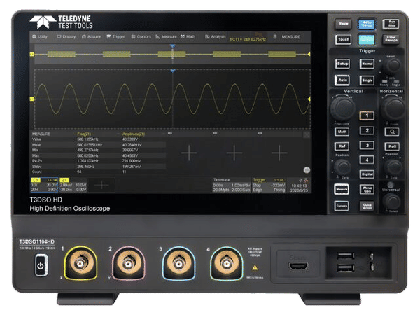420x315 pixels.
Task: Add measurement in last empty plus slot
Action: [x=279, y=153]
